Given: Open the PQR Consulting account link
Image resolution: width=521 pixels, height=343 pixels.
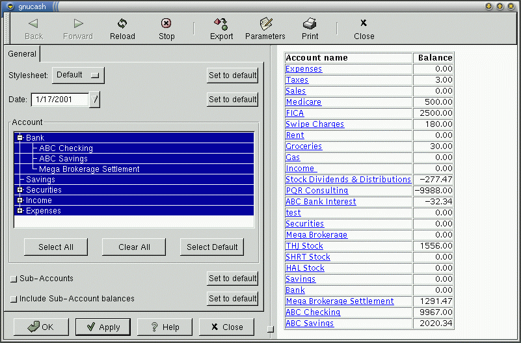Looking at the screenshot, I should [317, 191].
